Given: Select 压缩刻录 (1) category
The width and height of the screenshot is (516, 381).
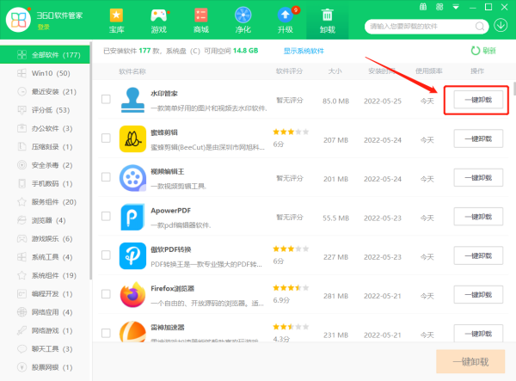Looking at the screenshot, I should pos(45,147).
